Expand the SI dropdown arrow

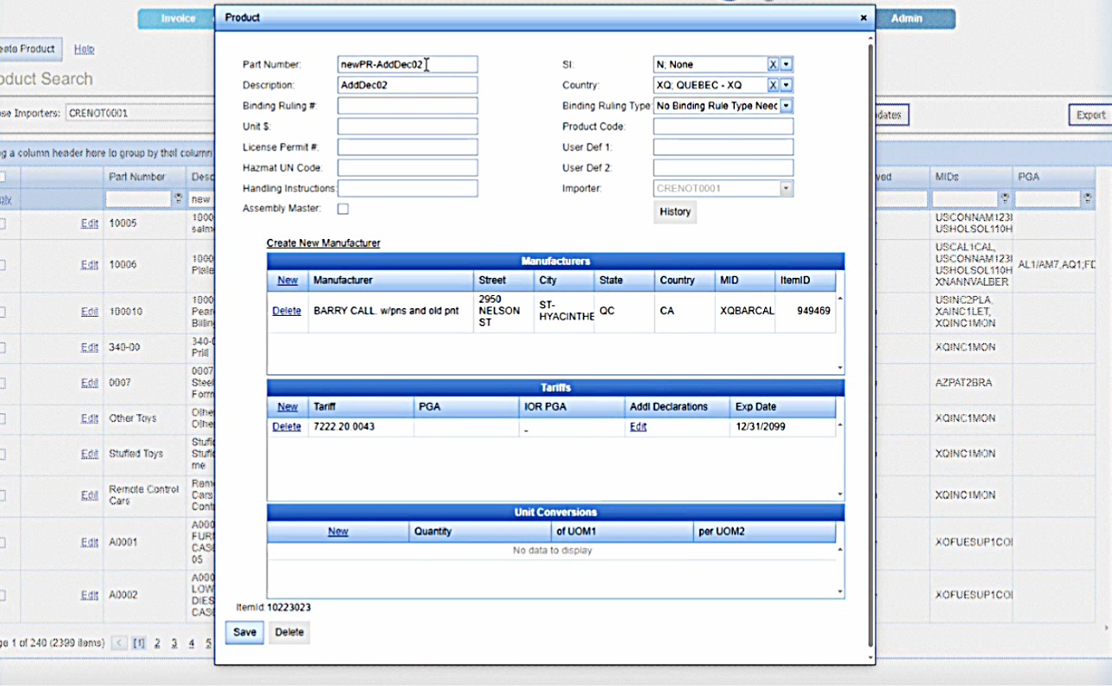[x=787, y=65]
